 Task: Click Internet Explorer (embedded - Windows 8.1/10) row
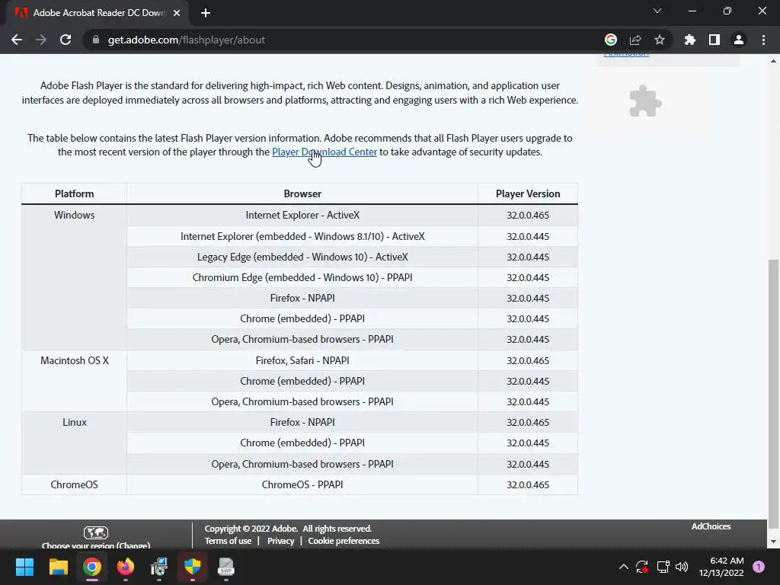coord(302,236)
